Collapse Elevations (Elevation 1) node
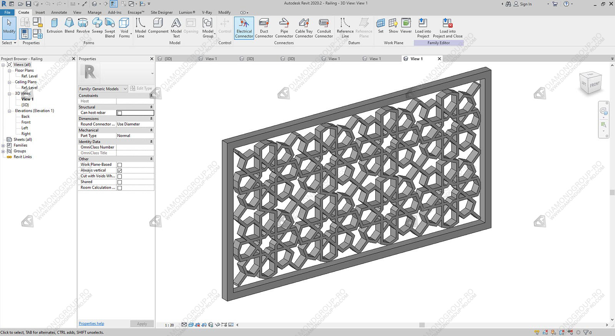 (9, 111)
